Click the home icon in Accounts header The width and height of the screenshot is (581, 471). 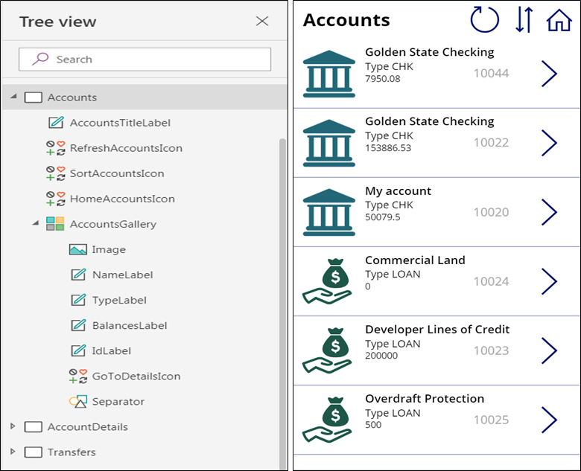[x=559, y=20]
